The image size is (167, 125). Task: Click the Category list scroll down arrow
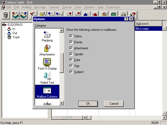pyautogui.click(x=62, y=103)
